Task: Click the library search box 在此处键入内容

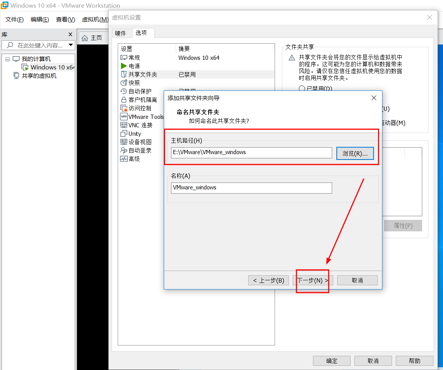Action: click(x=38, y=45)
